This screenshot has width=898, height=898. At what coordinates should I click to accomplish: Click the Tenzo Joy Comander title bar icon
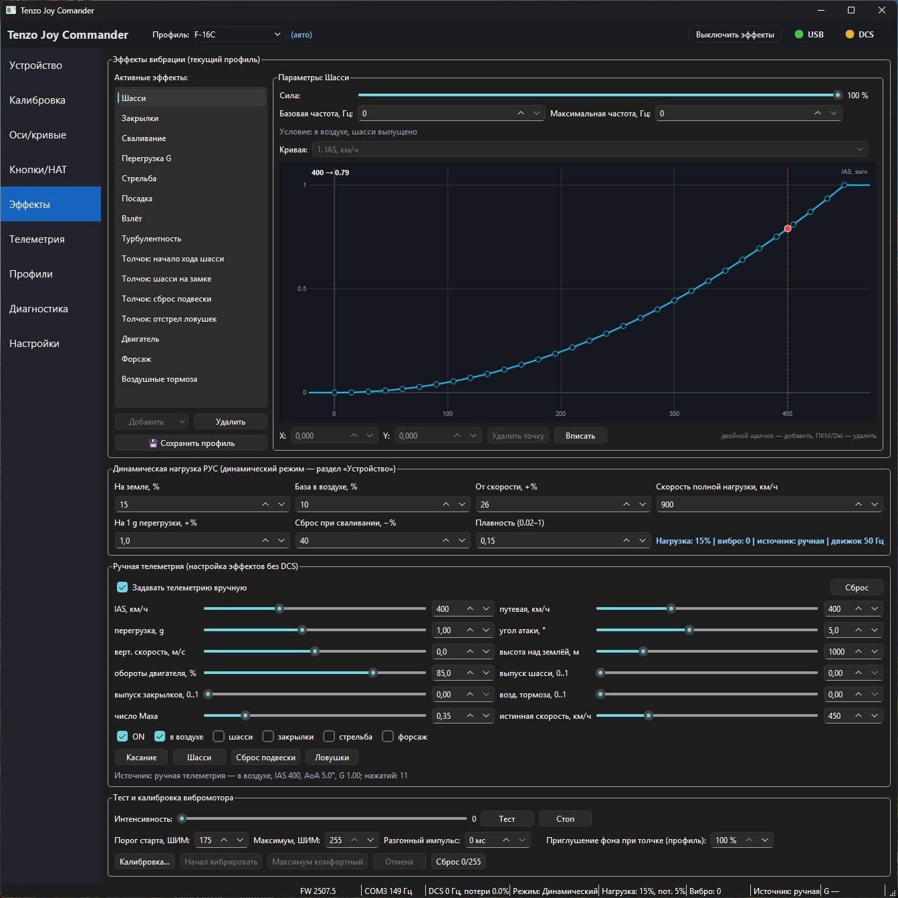(x=11, y=10)
